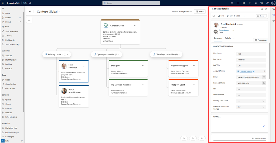Open HQ Espresso machines more options
The image size is (276, 143).
[x=143, y=85]
